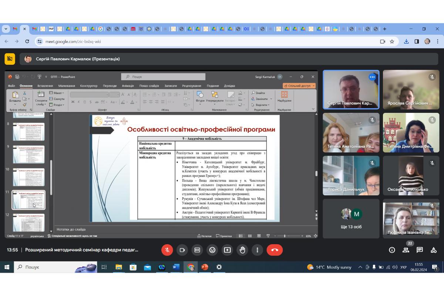
Task: Click the Present now screen share icon
Action: [x=227, y=250]
